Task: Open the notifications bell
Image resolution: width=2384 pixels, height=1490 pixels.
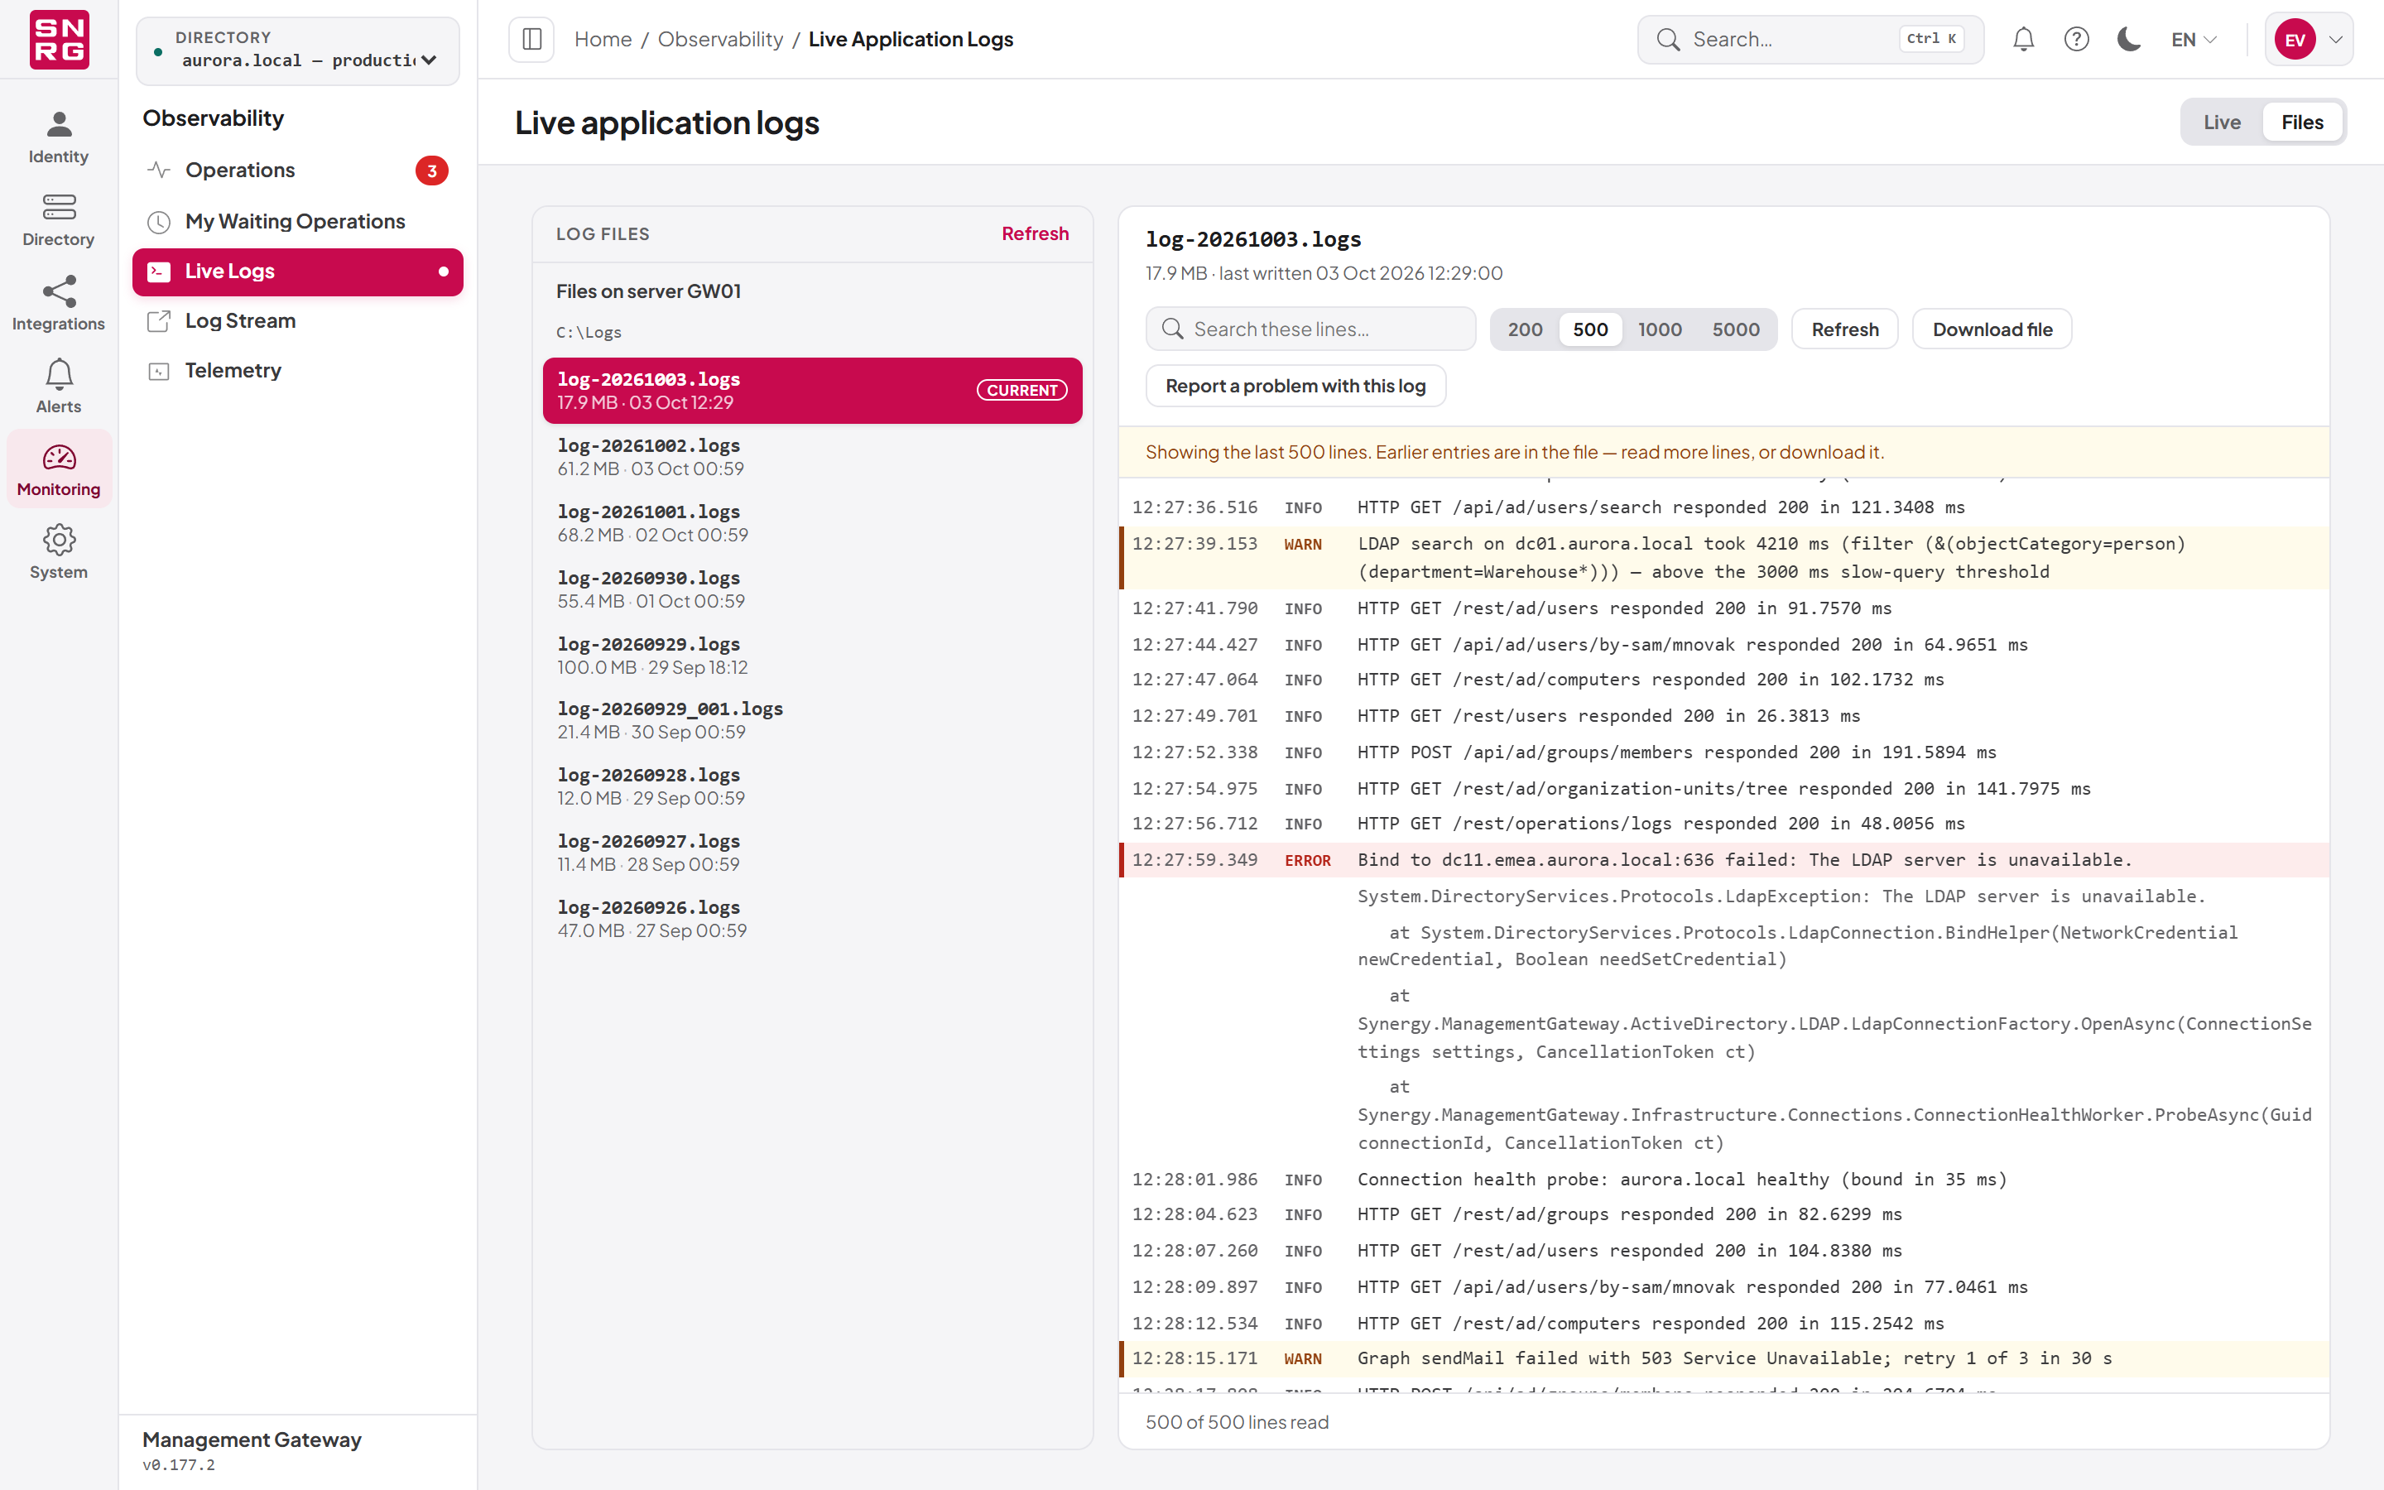Action: coord(2023,40)
